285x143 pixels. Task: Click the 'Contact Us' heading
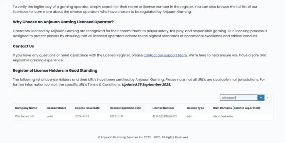(x=23, y=46)
